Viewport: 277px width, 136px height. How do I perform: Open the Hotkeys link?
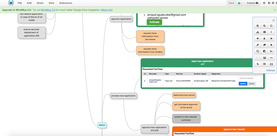[271, 70]
